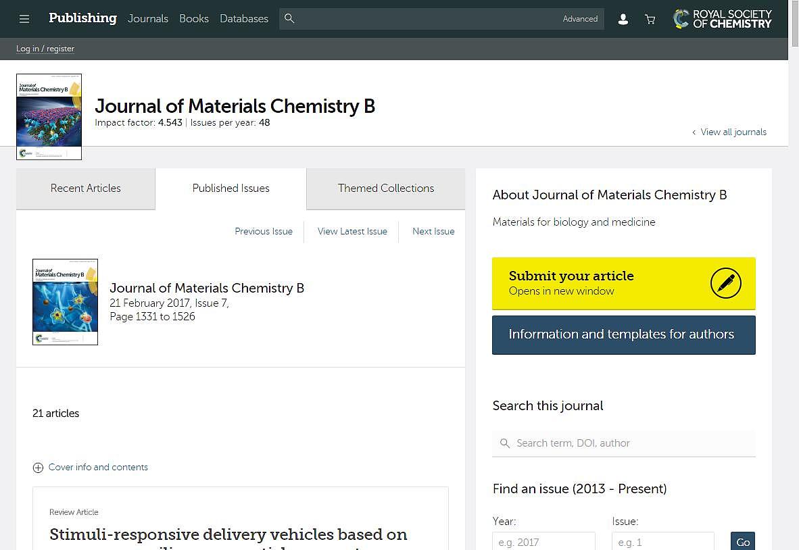
Task: Click the magnifier inside the journal search box
Action: 505,443
